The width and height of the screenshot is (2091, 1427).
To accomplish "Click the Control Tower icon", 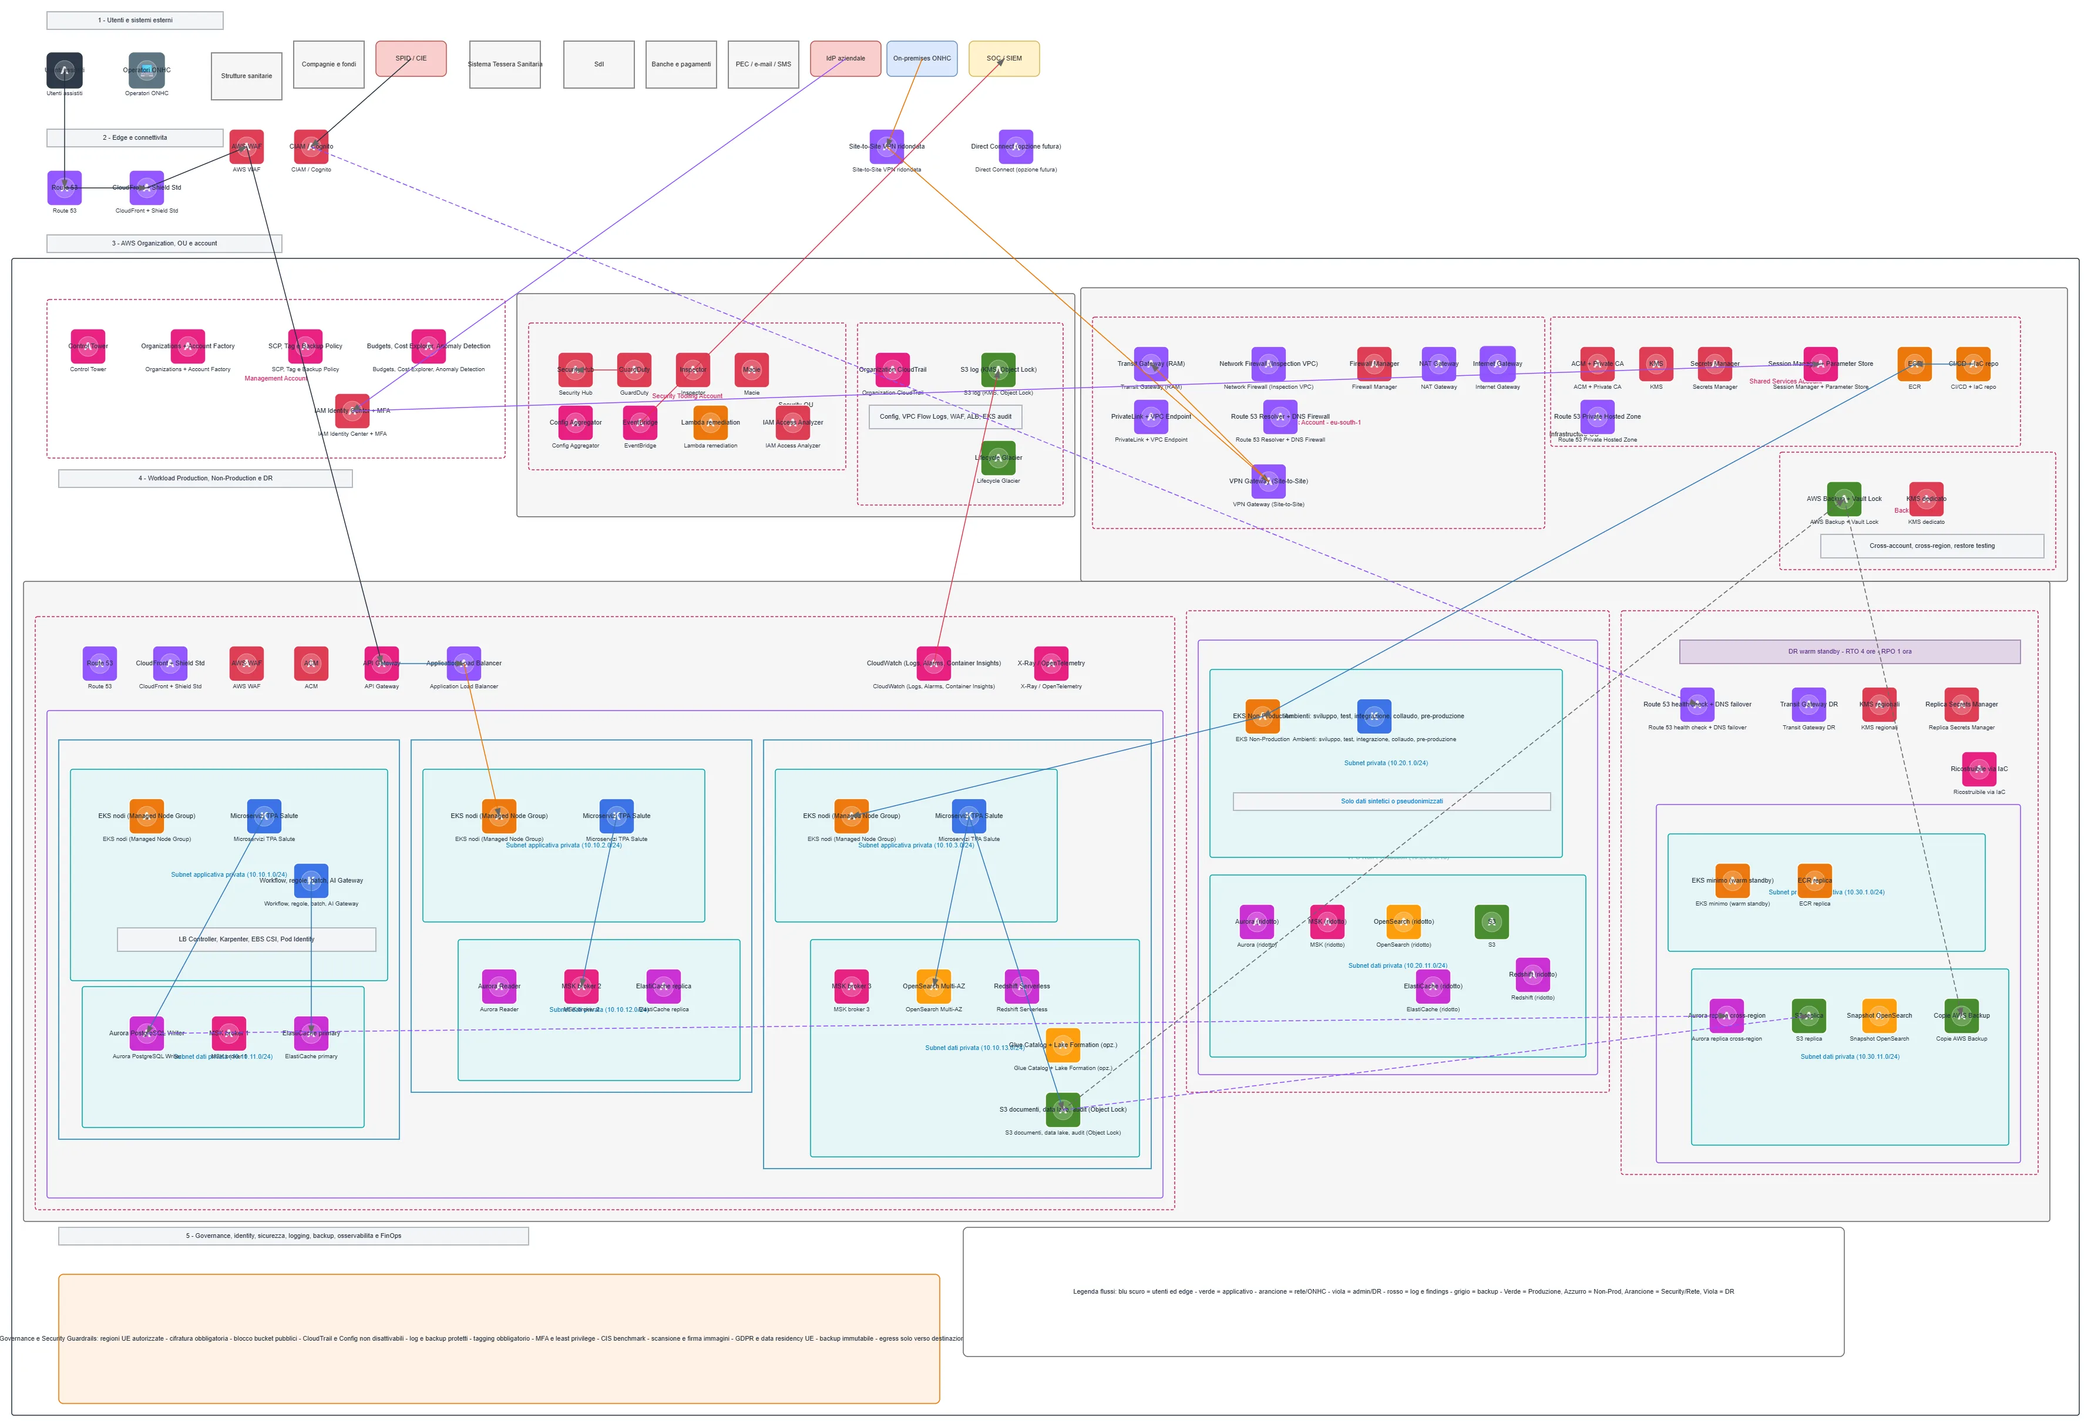I will 88,346.
